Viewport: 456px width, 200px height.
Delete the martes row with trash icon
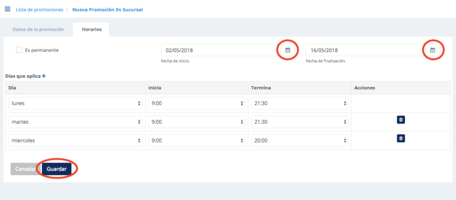pyautogui.click(x=401, y=119)
